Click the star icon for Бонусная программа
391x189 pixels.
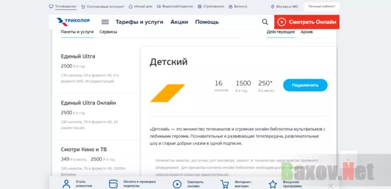tap(273, 184)
